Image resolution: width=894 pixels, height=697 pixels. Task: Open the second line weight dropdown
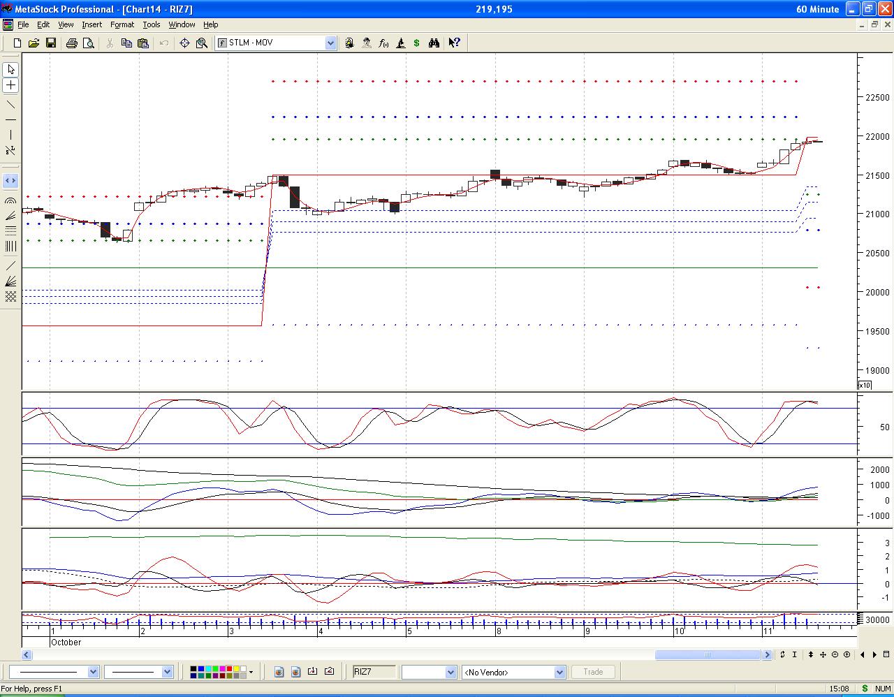[167, 672]
